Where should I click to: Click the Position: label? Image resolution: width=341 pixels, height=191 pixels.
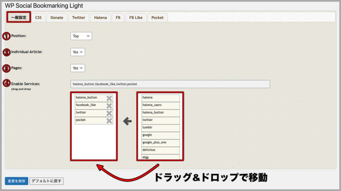tap(19, 36)
